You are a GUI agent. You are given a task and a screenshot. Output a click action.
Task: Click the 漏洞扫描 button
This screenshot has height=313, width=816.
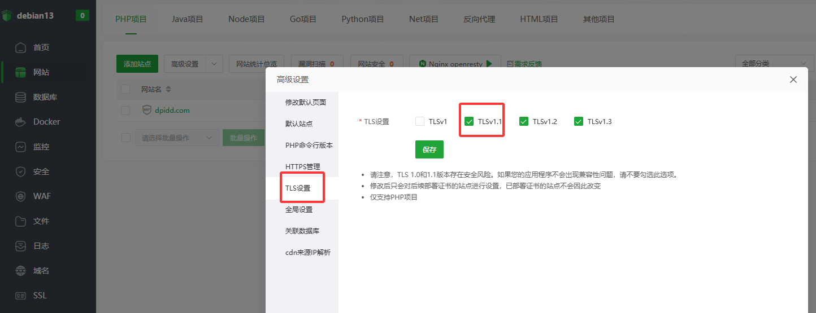(x=316, y=64)
